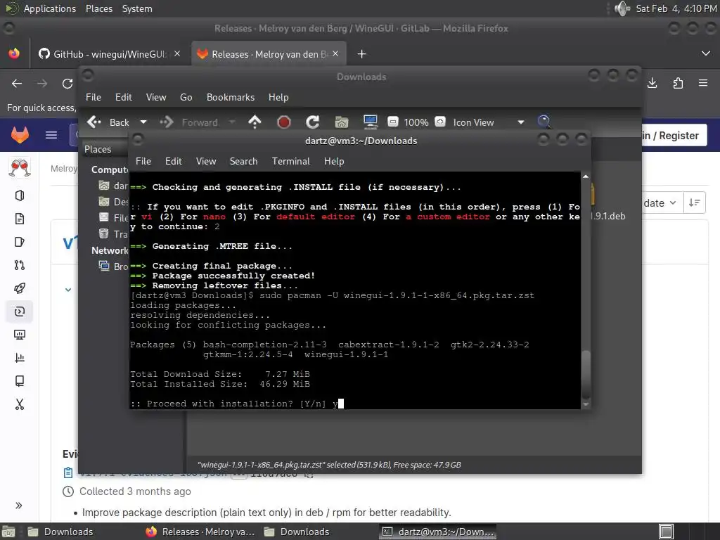Open File menu in Downloads file manager
The image size is (720, 540).
click(94, 97)
